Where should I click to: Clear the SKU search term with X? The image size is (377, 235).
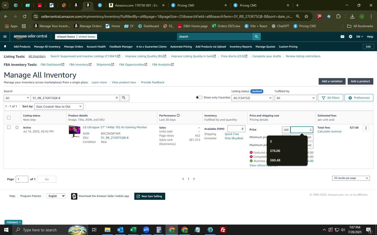click(x=117, y=98)
